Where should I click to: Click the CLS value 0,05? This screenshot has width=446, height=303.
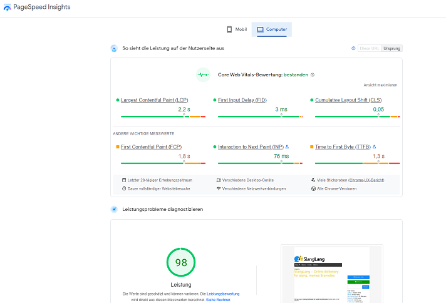click(378, 110)
